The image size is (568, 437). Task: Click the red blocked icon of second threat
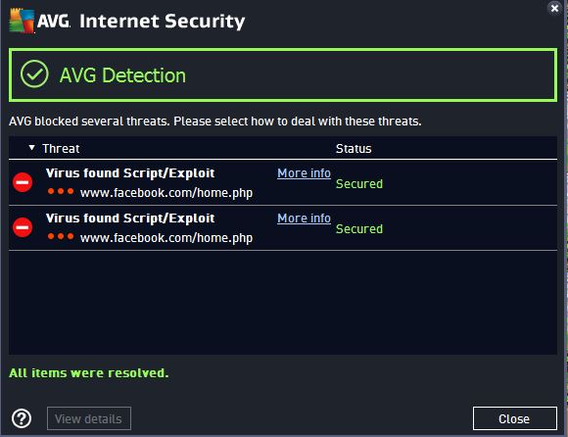click(x=23, y=227)
